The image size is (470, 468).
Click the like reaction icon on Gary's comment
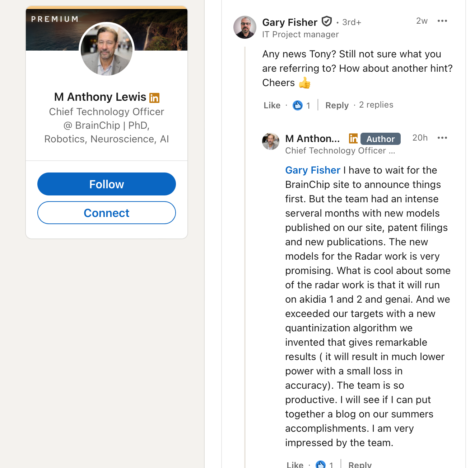tap(298, 105)
